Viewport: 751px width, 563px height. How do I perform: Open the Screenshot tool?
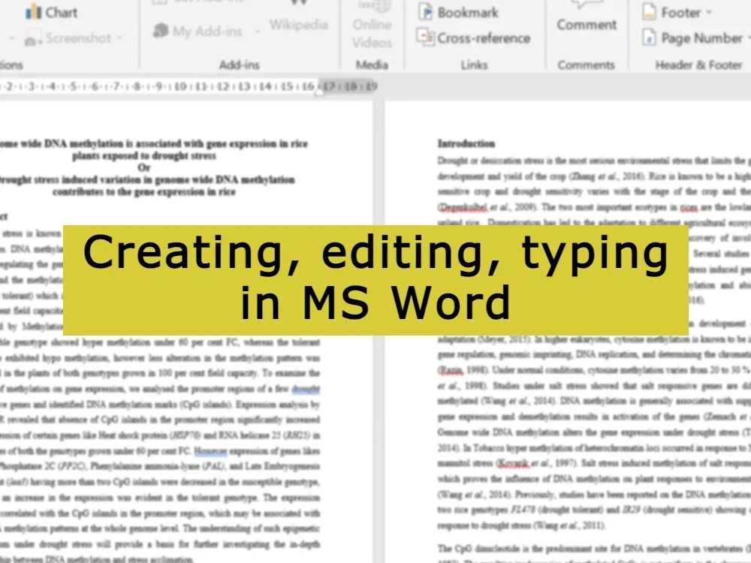click(x=69, y=38)
